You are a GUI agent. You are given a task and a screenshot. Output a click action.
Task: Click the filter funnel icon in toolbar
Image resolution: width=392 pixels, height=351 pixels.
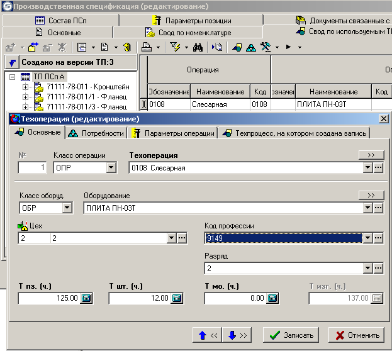pos(174,47)
